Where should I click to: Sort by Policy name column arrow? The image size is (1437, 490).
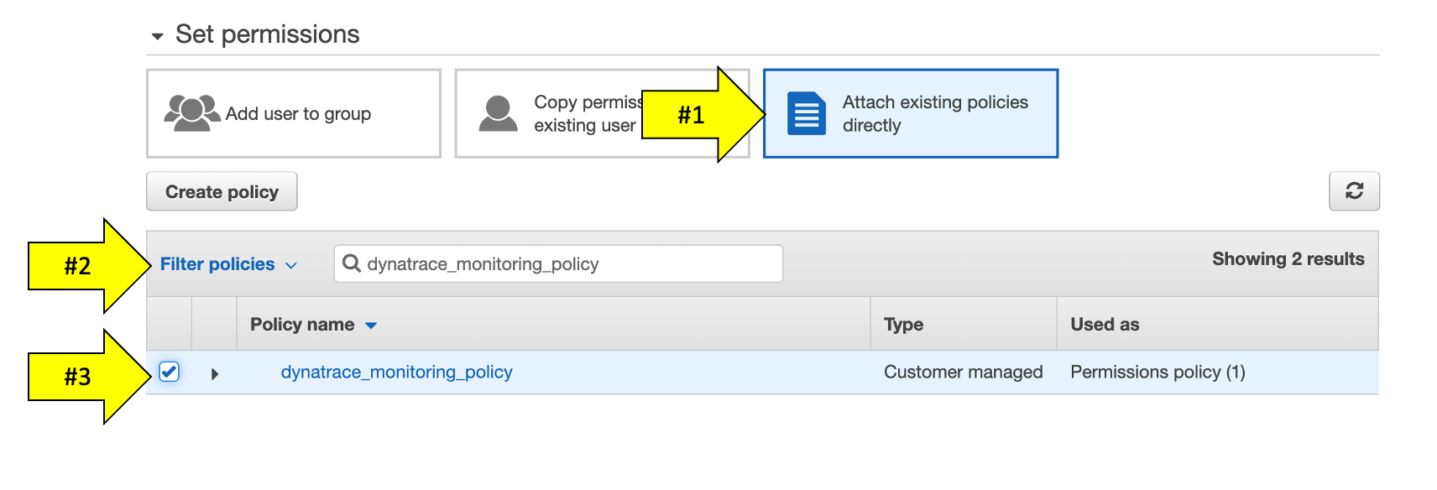pyautogui.click(x=371, y=326)
